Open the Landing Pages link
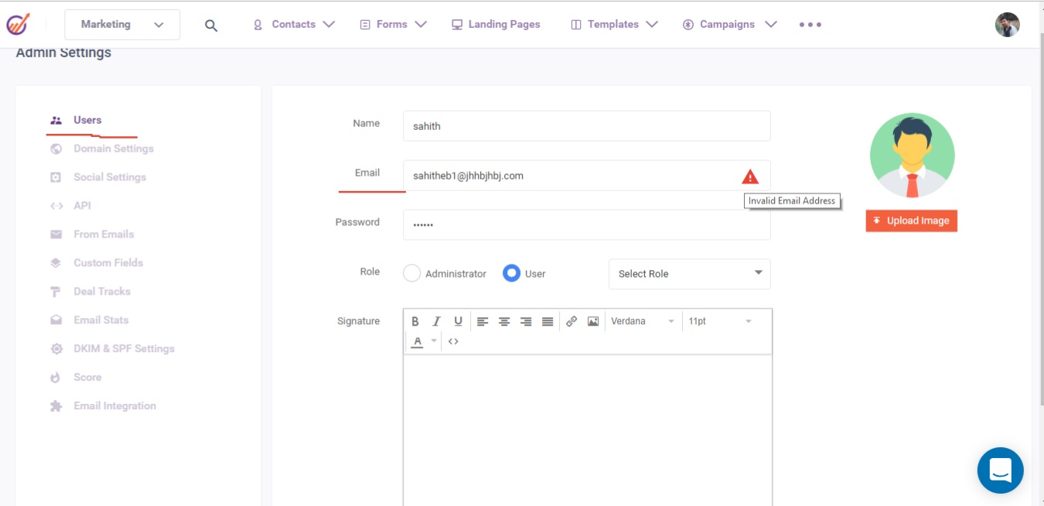Screen dimensions: 1044x506 (x=496, y=25)
